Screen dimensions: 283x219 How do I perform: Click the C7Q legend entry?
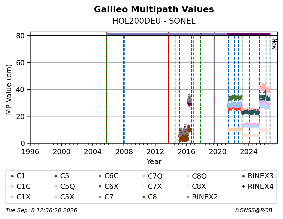click(152, 176)
